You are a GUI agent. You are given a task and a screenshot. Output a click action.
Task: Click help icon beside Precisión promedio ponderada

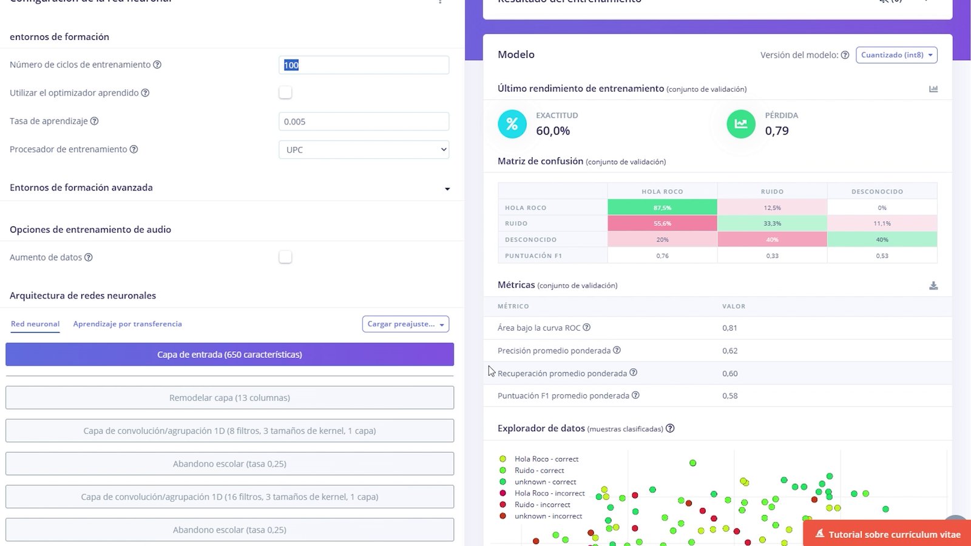(617, 350)
